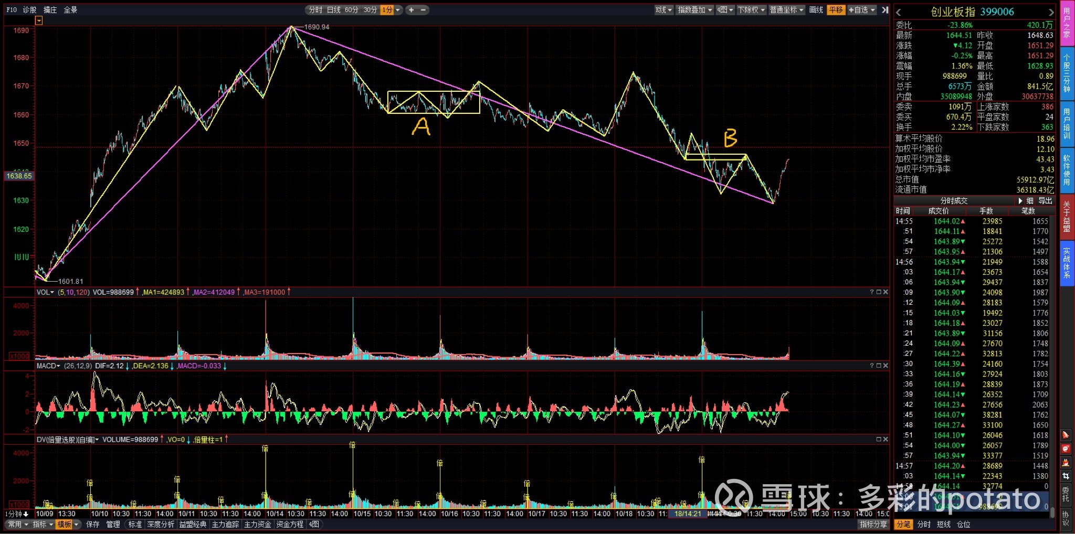Screen dimensions: 1075x534
Task: Open the F10 menu
Action: [x=12, y=10]
